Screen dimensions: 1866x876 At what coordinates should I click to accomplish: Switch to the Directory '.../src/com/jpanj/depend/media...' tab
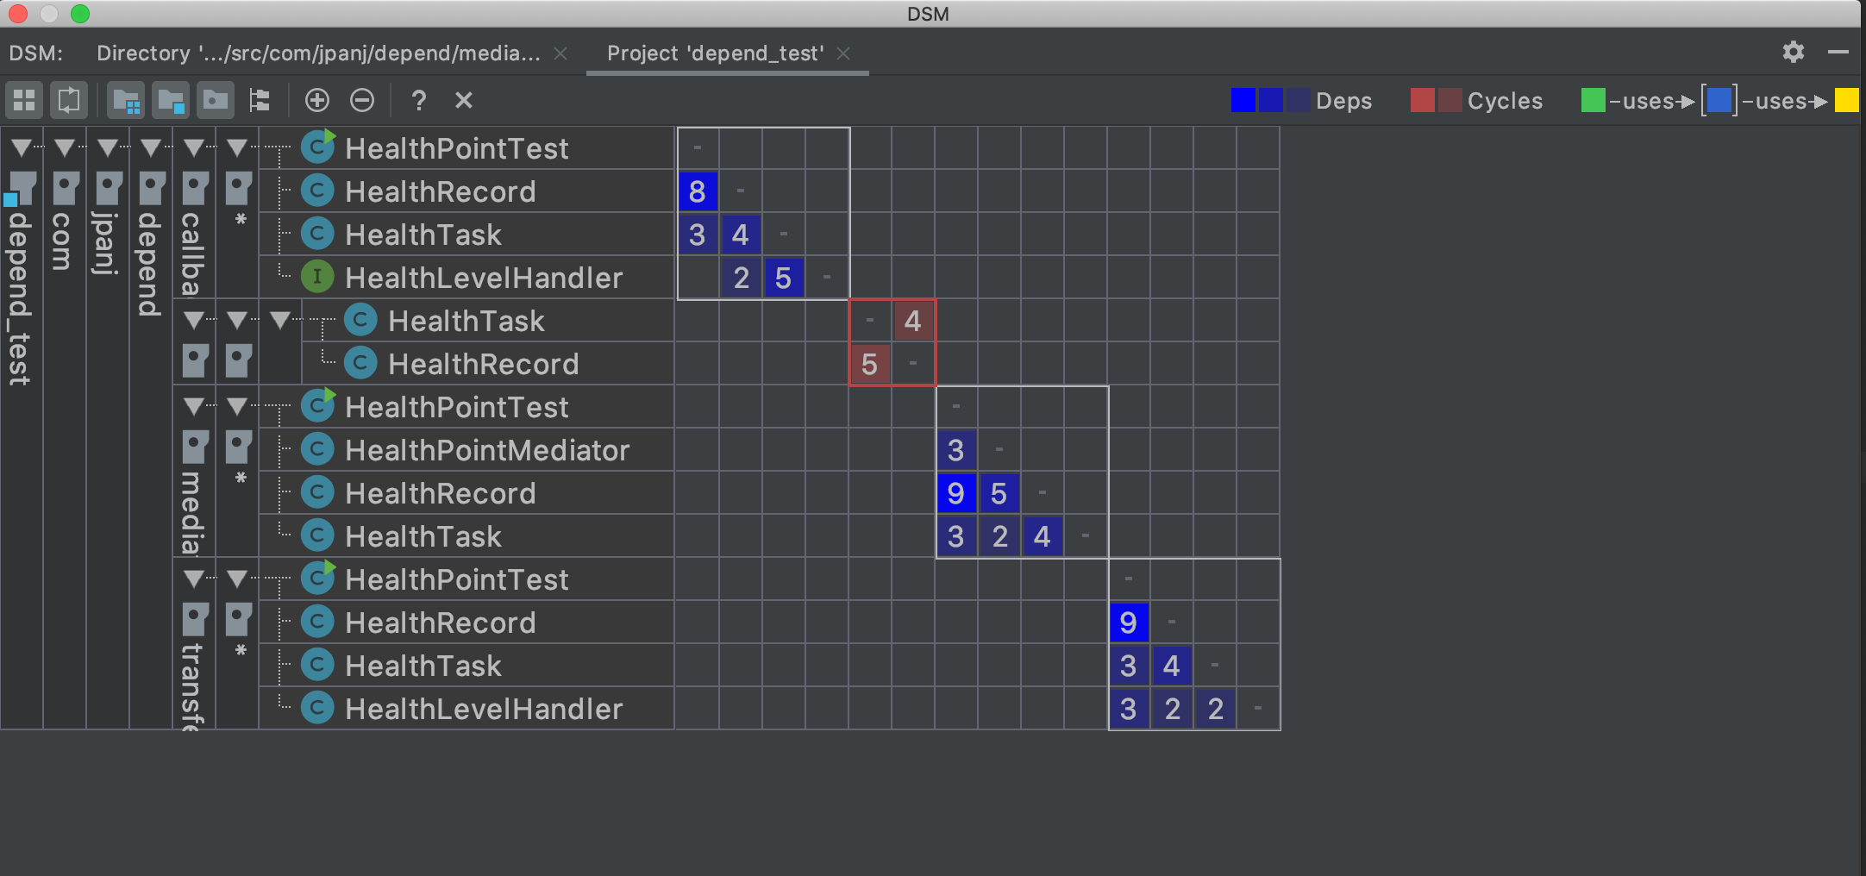pos(318,53)
